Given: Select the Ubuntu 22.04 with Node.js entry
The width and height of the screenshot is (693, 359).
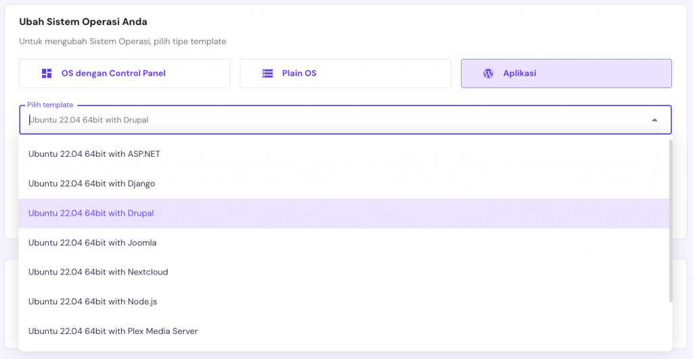Looking at the screenshot, I should pos(93,302).
